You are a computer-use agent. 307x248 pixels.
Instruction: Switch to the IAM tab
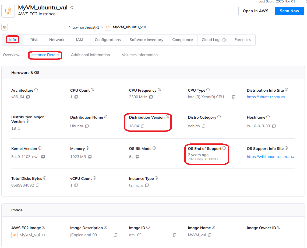(x=79, y=40)
